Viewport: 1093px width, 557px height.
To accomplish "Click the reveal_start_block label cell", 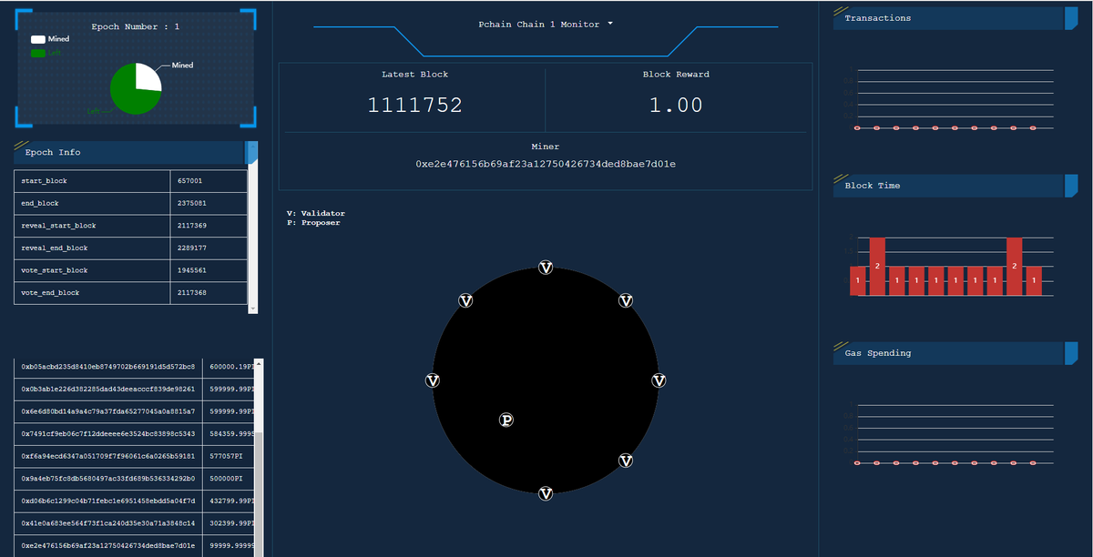I will (x=92, y=226).
